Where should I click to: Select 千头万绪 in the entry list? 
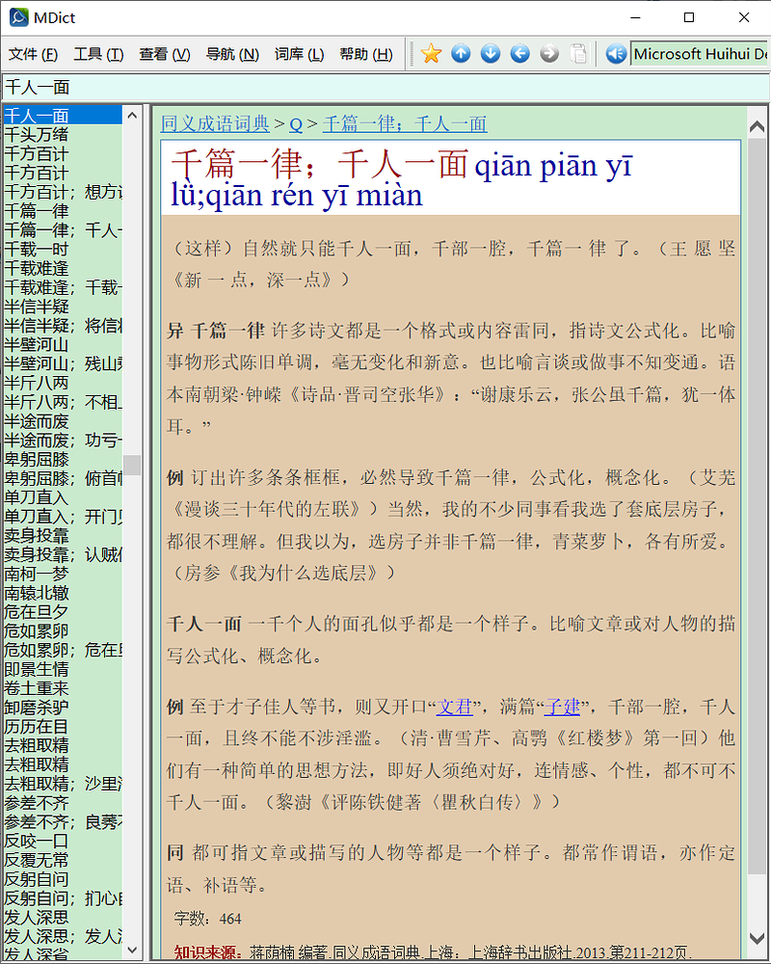point(37,133)
